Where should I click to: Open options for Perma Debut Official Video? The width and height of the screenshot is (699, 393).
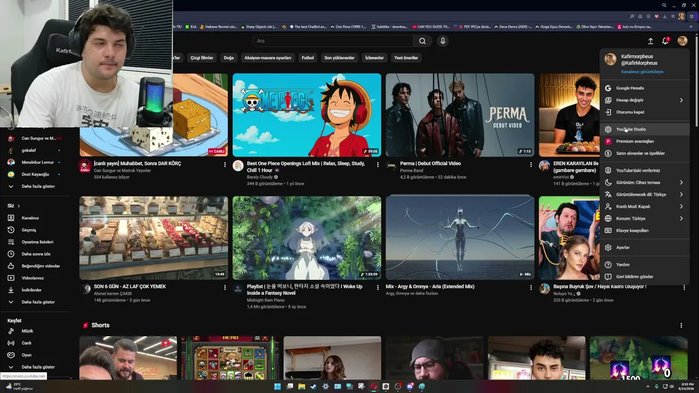click(531, 165)
